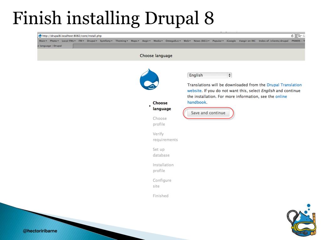The image size is (321, 240).
Task: Open the Web bookmarks folder
Action: pyautogui.click(x=187, y=41)
